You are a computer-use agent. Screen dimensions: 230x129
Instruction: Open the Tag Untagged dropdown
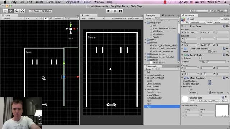pyautogui.click(x=198, y=22)
